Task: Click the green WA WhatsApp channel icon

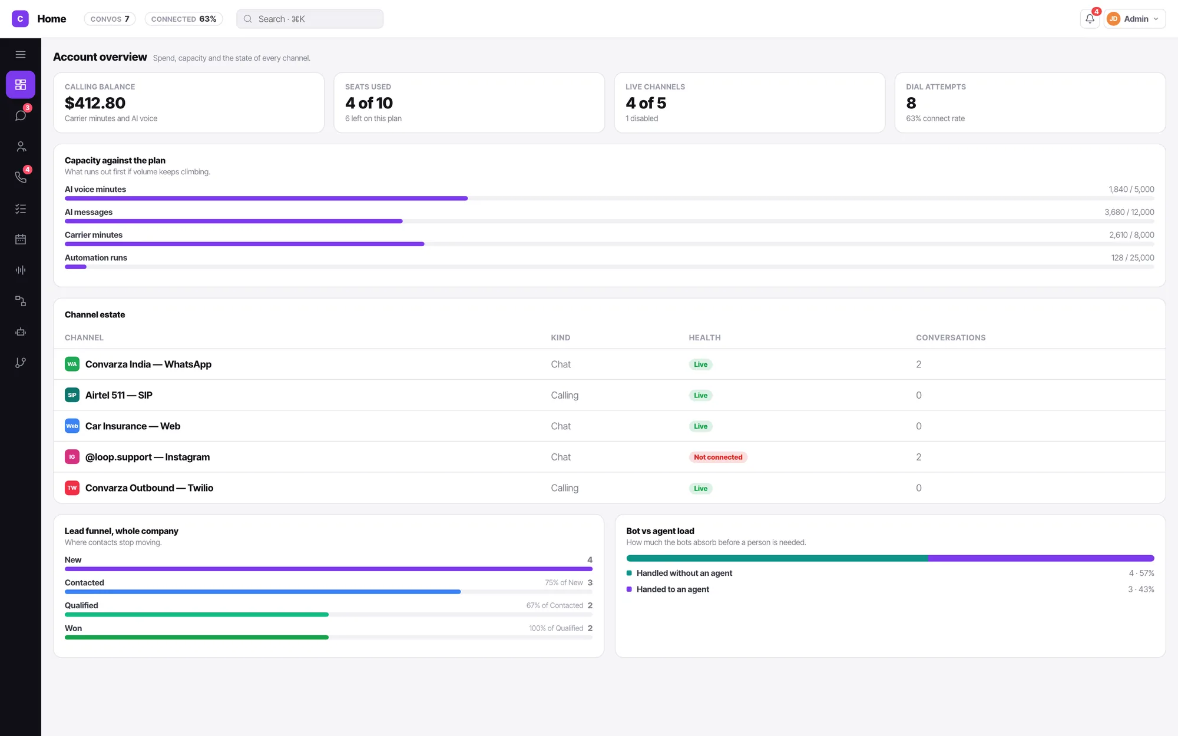Action: (x=72, y=364)
